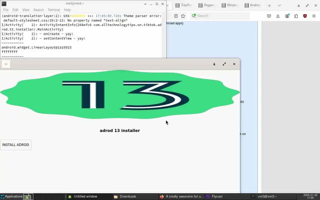Click the terminal window icon in the title bar
The height and width of the screenshot is (200, 320).
4,3
